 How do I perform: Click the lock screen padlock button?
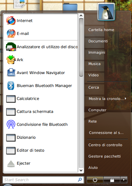point(112,180)
